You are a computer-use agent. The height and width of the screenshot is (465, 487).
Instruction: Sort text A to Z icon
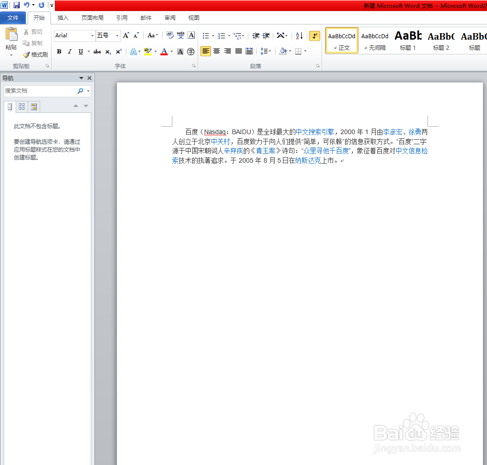(x=299, y=36)
